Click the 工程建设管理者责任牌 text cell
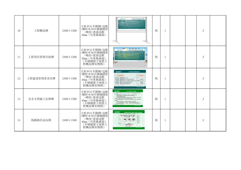241x170 pixels. point(41,78)
